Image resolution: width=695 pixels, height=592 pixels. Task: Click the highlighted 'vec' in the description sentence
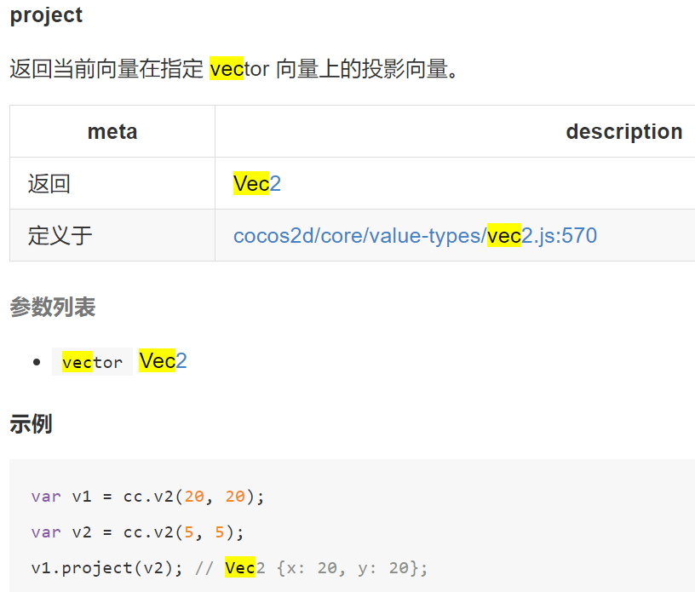tap(227, 69)
